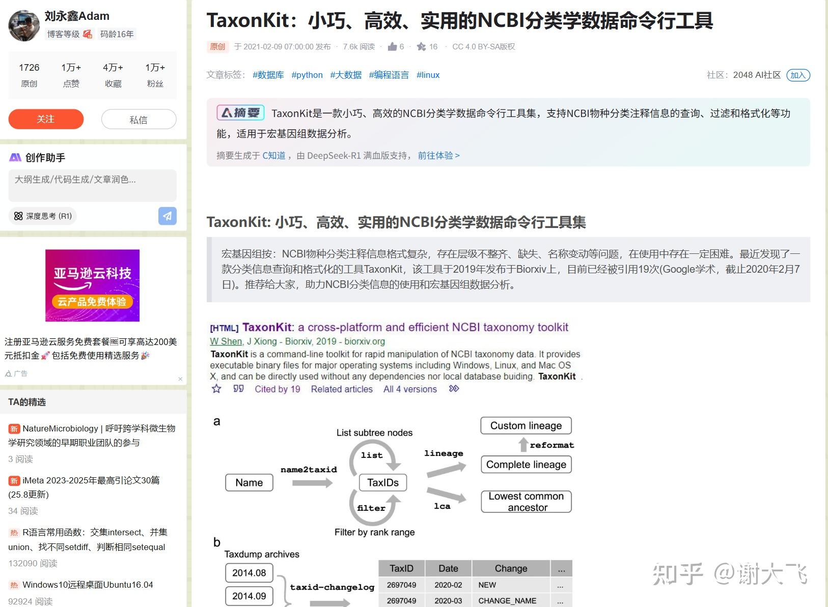This screenshot has width=828, height=607.
Task: Send prompt via paper-plane icon
Action: pyautogui.click(x=168, y=216)
